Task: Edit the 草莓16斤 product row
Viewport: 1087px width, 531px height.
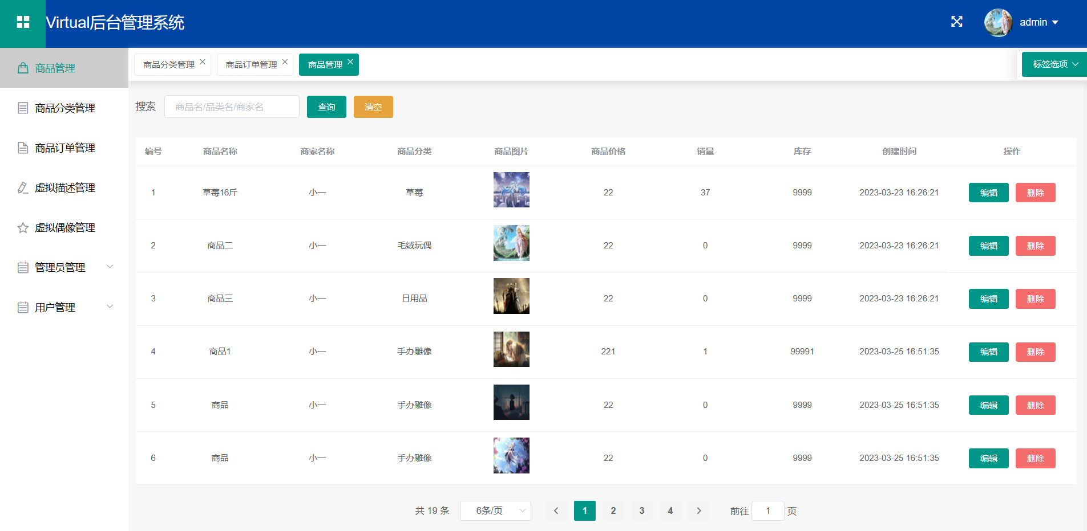Action: click(988, 193)
